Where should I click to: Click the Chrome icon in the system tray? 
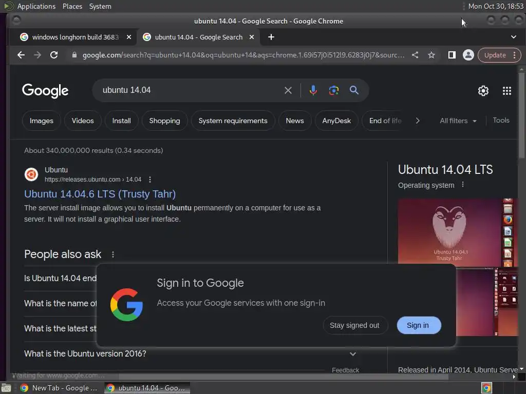point(486,388)
